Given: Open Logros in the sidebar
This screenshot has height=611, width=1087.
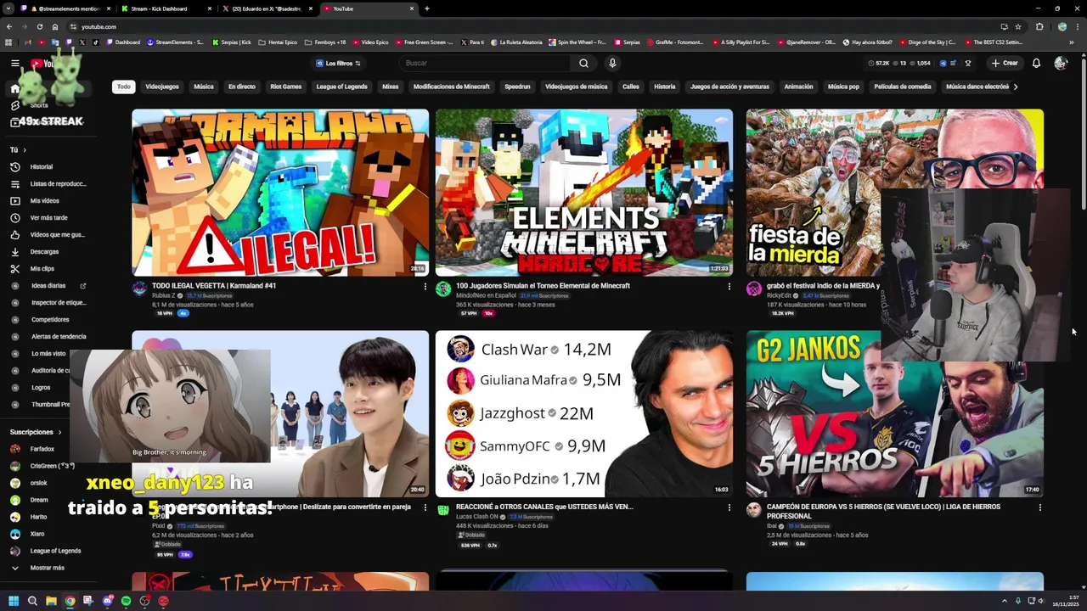Looking at the screenshot, I should click(41, 388).
